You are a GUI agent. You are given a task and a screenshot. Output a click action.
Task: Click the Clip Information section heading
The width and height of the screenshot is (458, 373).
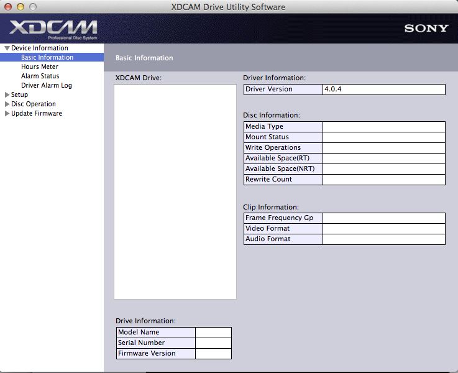(271, 207)
